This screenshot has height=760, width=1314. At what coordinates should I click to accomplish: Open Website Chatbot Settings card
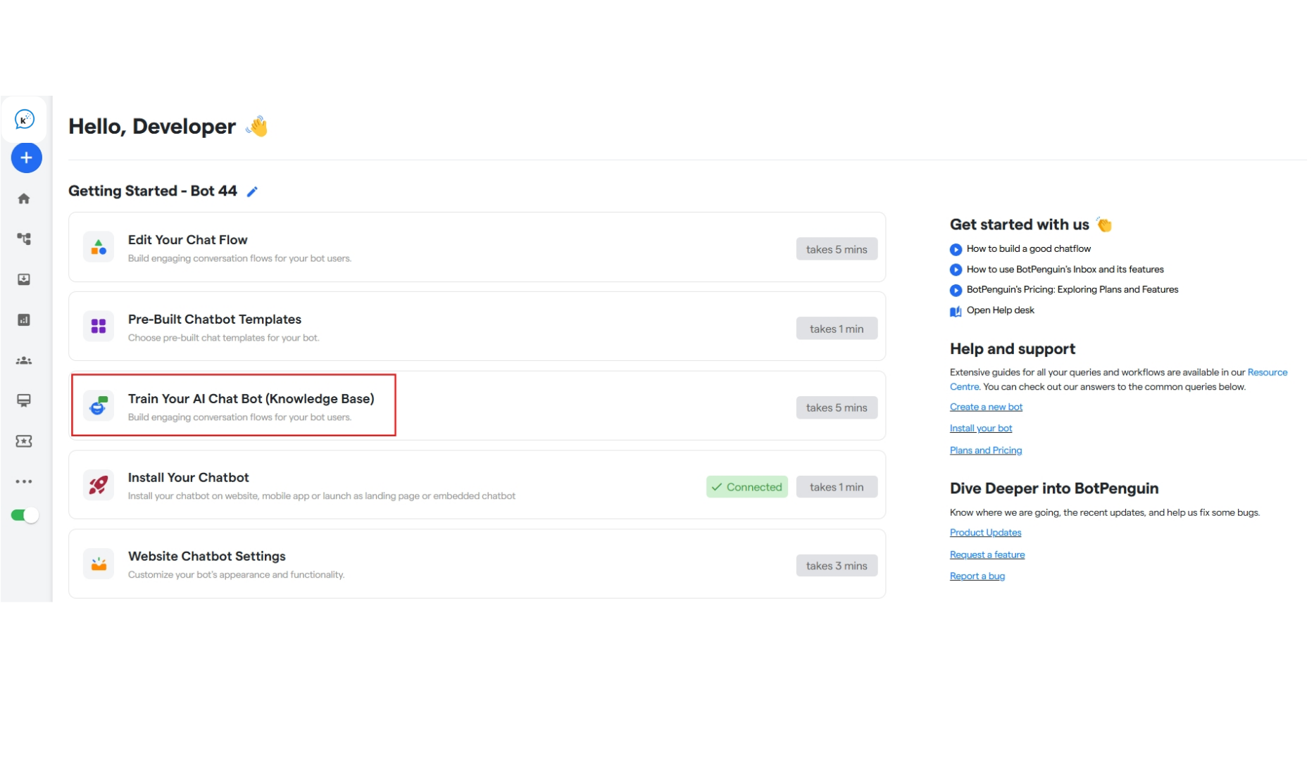pyautogui.click(x=477, y=564)
